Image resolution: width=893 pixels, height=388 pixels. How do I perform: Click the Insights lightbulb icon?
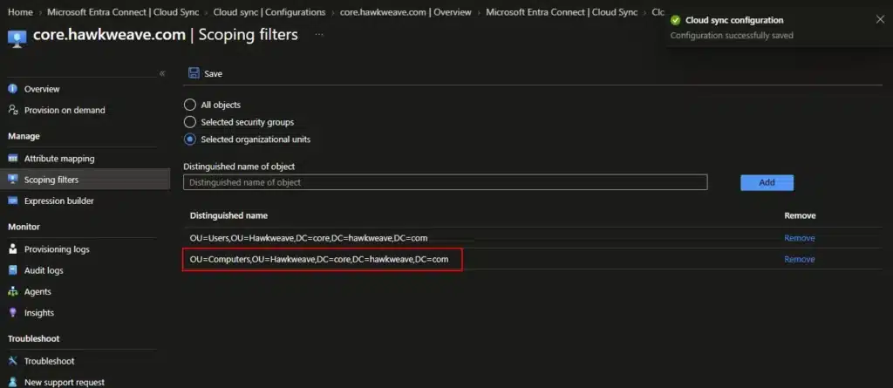[12, 312]
